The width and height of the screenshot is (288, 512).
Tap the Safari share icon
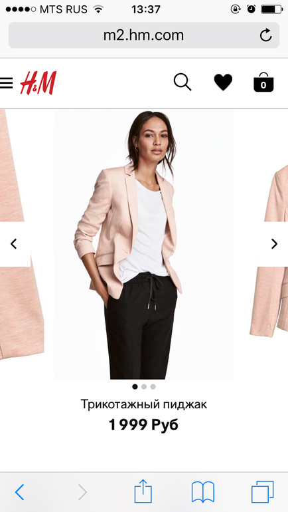pyautogui.click(x=143, y=491)
